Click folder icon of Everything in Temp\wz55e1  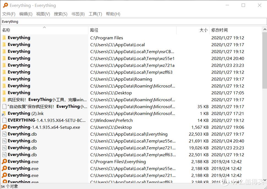click(x=4, y=58)
